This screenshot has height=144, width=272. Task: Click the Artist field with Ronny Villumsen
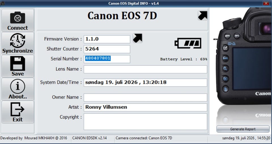[x=145, y=107]
